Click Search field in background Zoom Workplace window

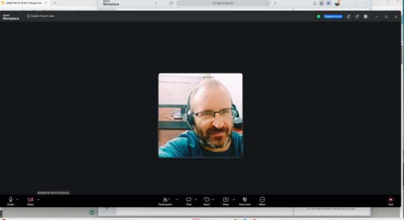223,3
